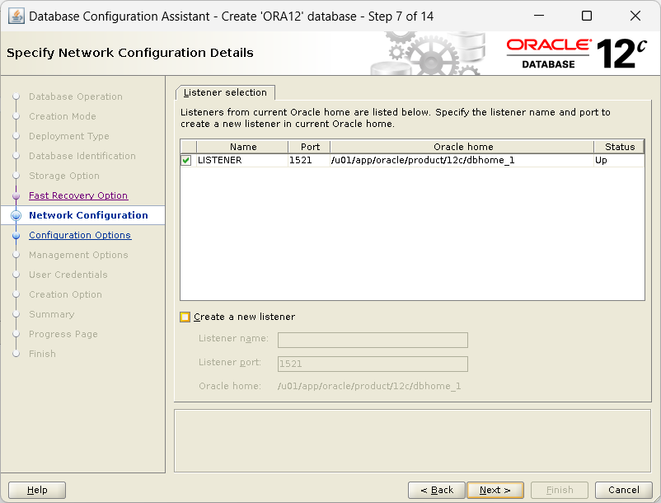
Task: Click the Listener port field showing 1521
Action: pos(373,364)
